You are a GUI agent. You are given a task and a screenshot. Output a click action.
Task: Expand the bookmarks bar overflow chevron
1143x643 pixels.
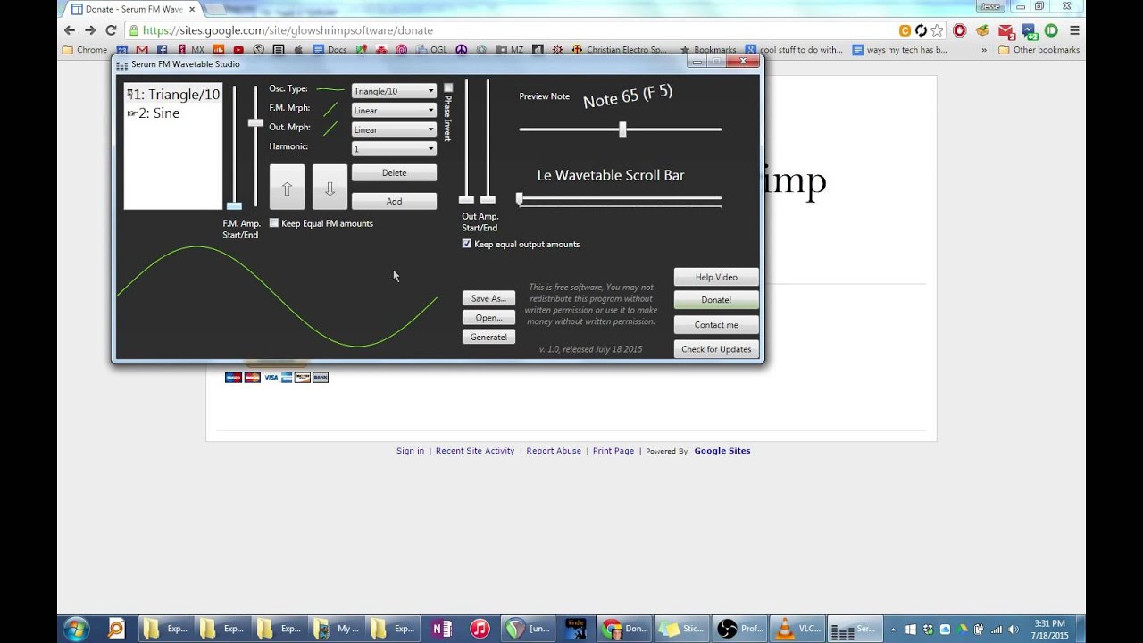tap(984, 50)
